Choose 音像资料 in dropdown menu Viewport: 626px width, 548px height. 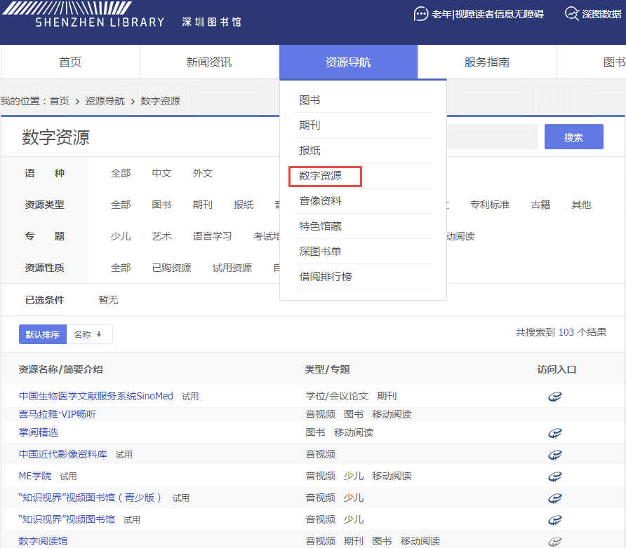point(320,201)
